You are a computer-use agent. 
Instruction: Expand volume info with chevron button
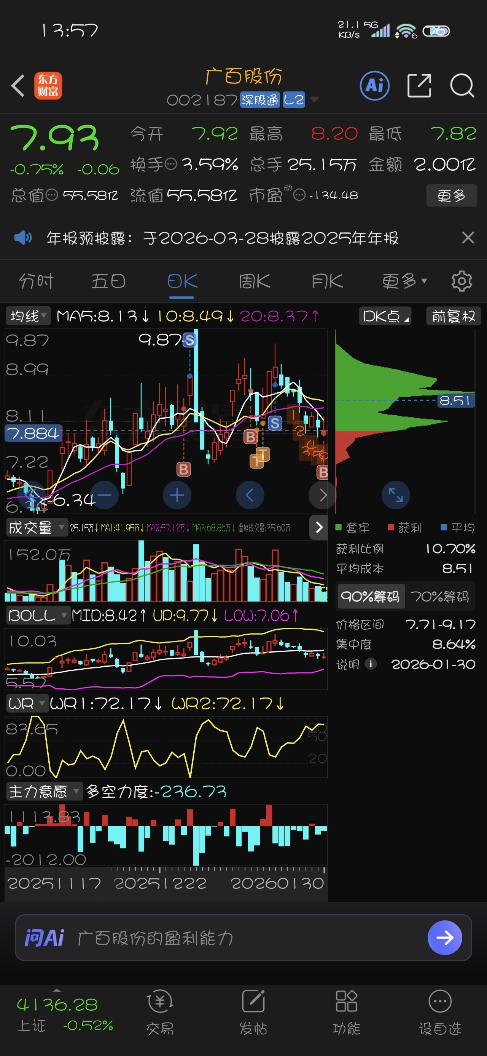point(319,527)
